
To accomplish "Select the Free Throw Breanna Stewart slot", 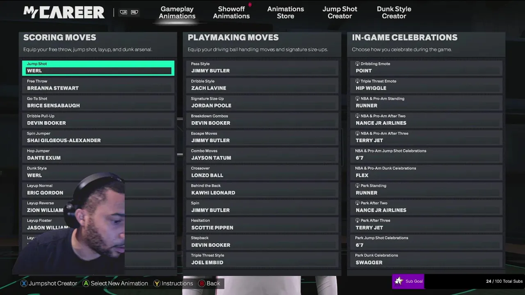I will (98, 85).
